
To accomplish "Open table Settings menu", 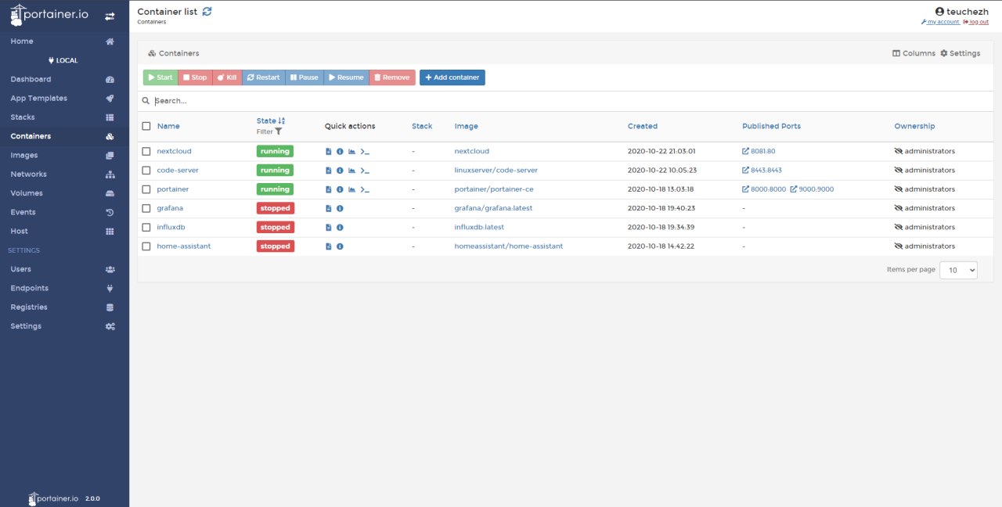I will pos(960,53).
